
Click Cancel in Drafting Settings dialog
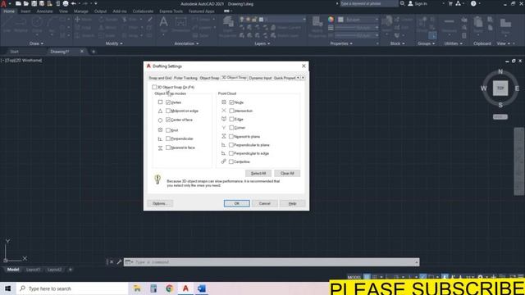[264, 203]
